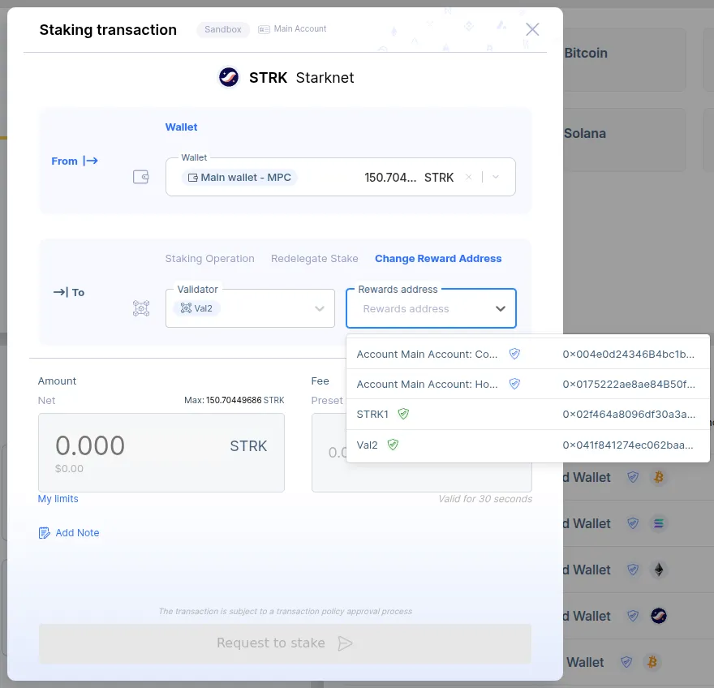Click the green shield next to STRK1
Screen dimensions: 714x688
pos(403,414)
